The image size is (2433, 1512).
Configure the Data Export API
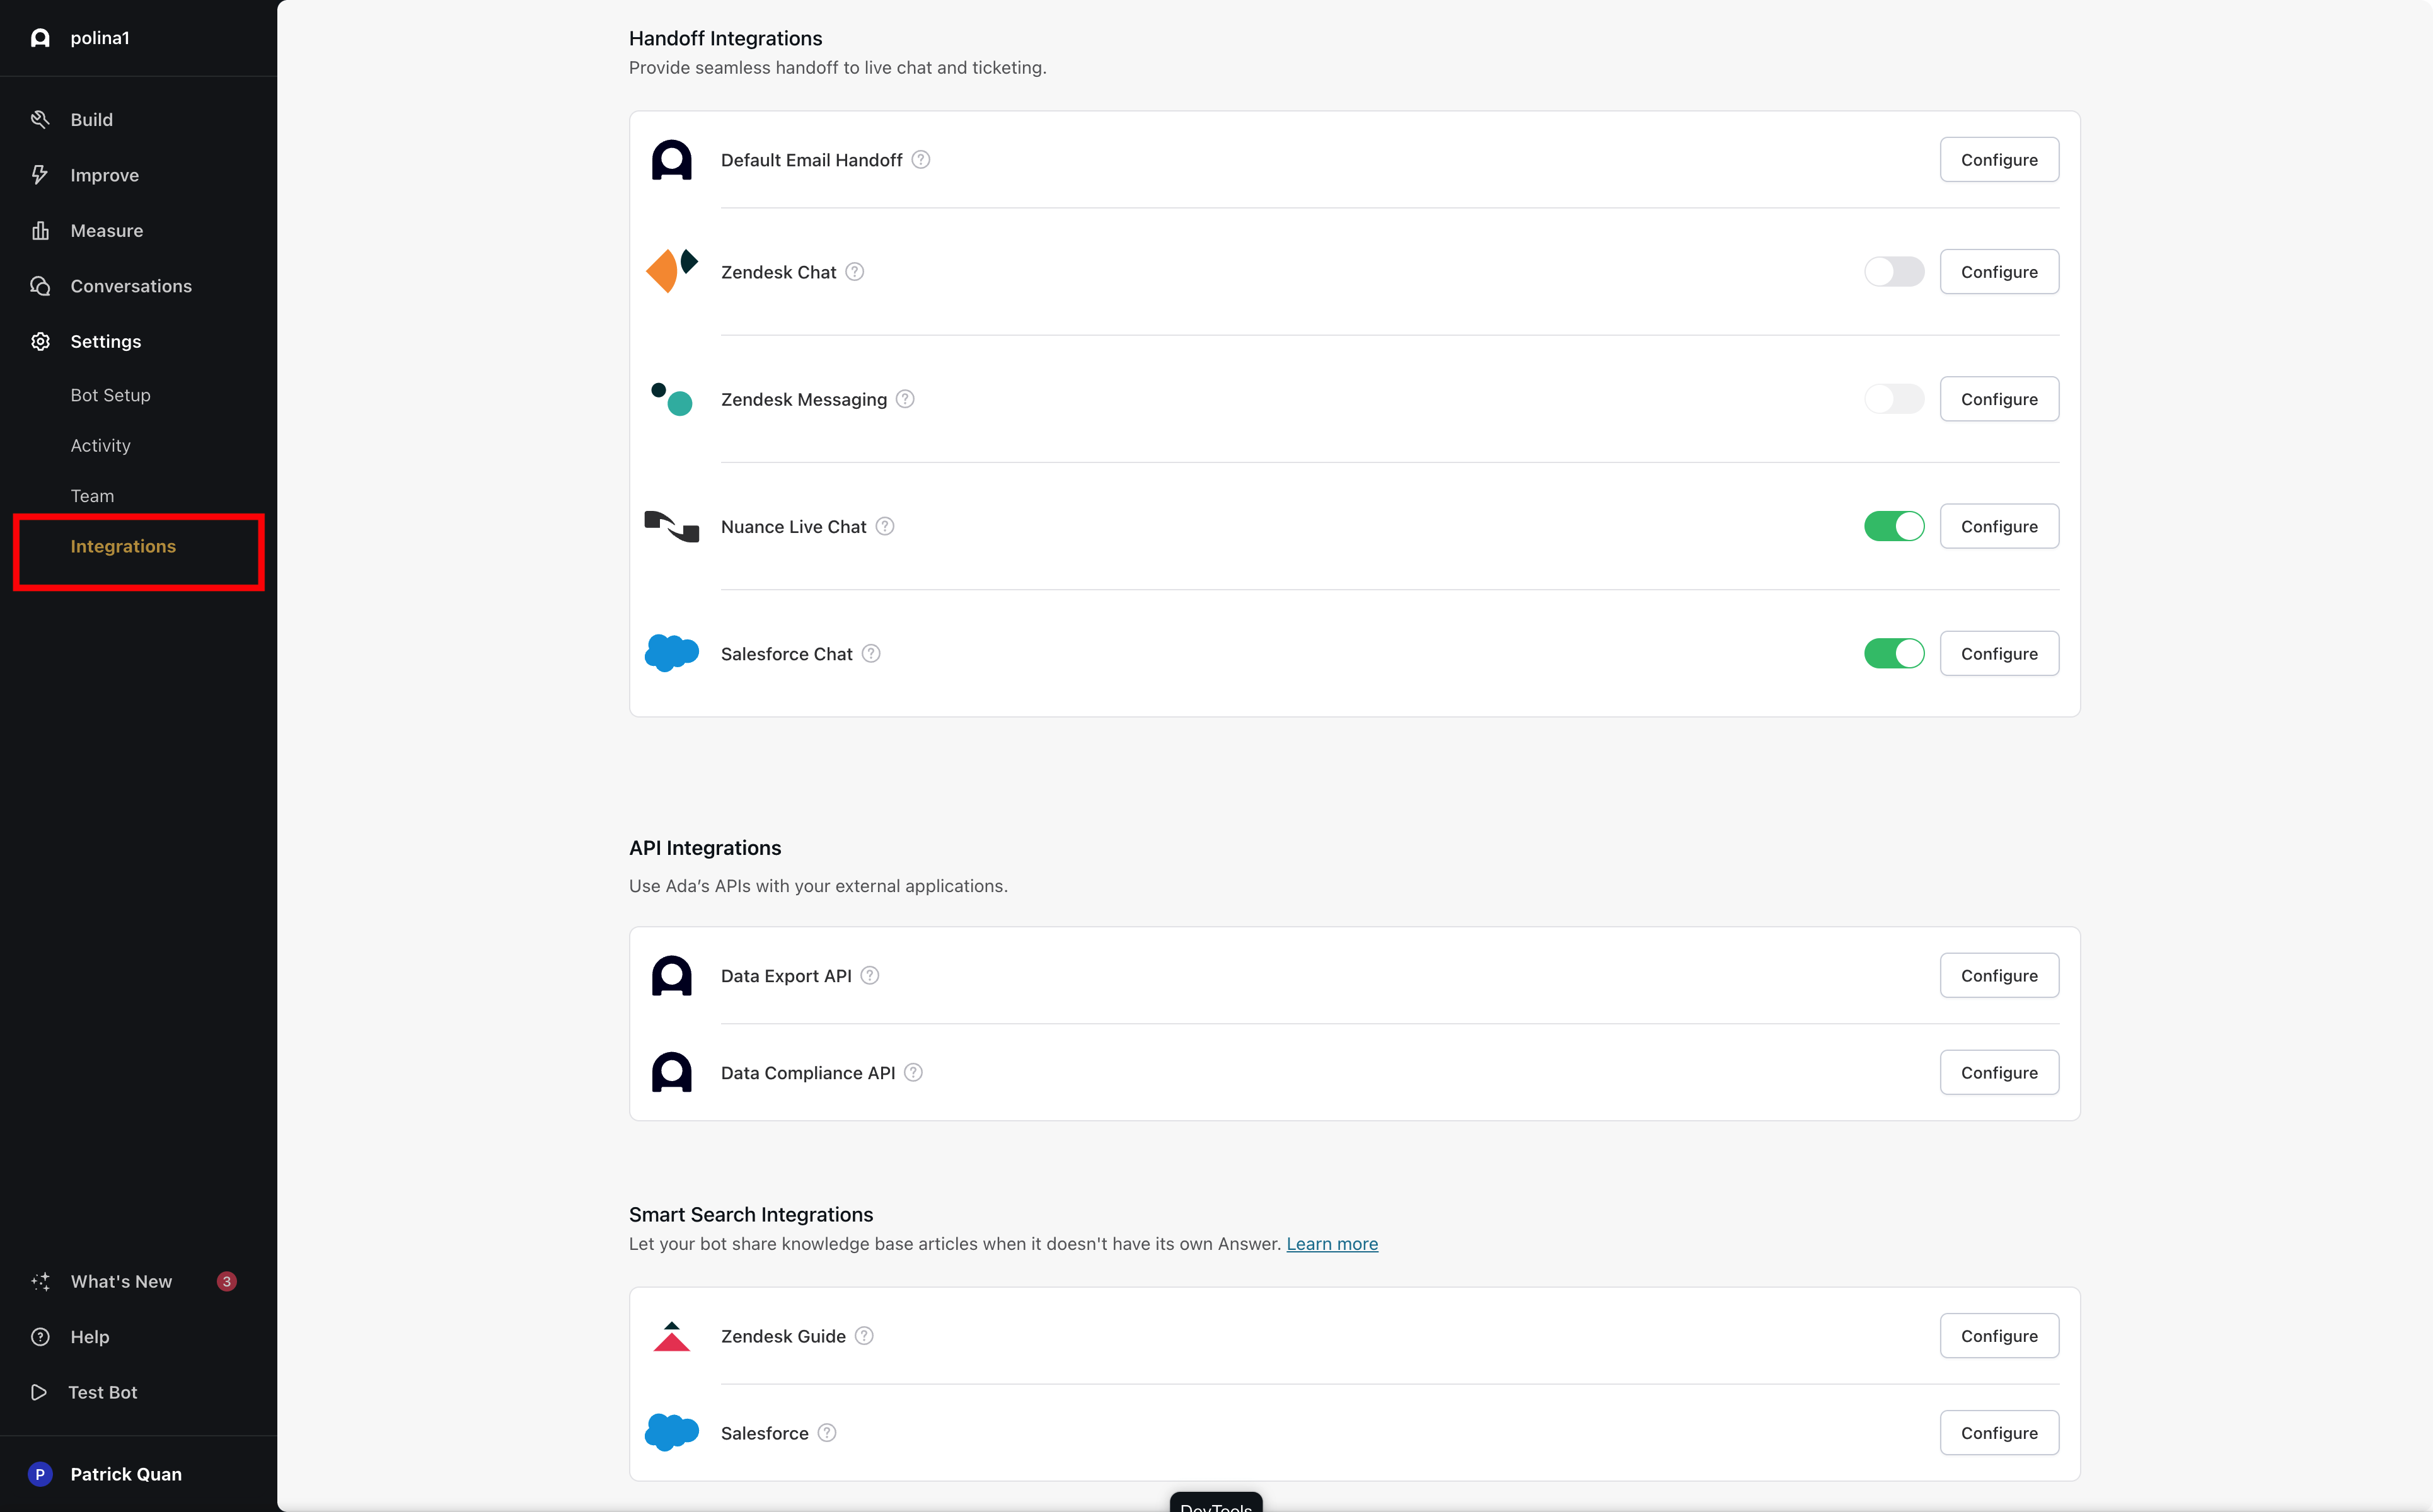click(1999, 975)
